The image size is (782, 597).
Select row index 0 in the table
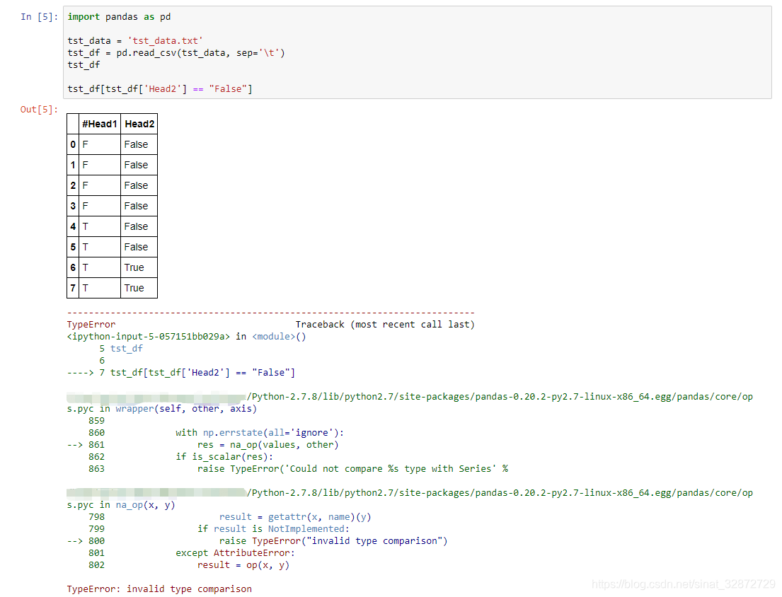(73, 144)
